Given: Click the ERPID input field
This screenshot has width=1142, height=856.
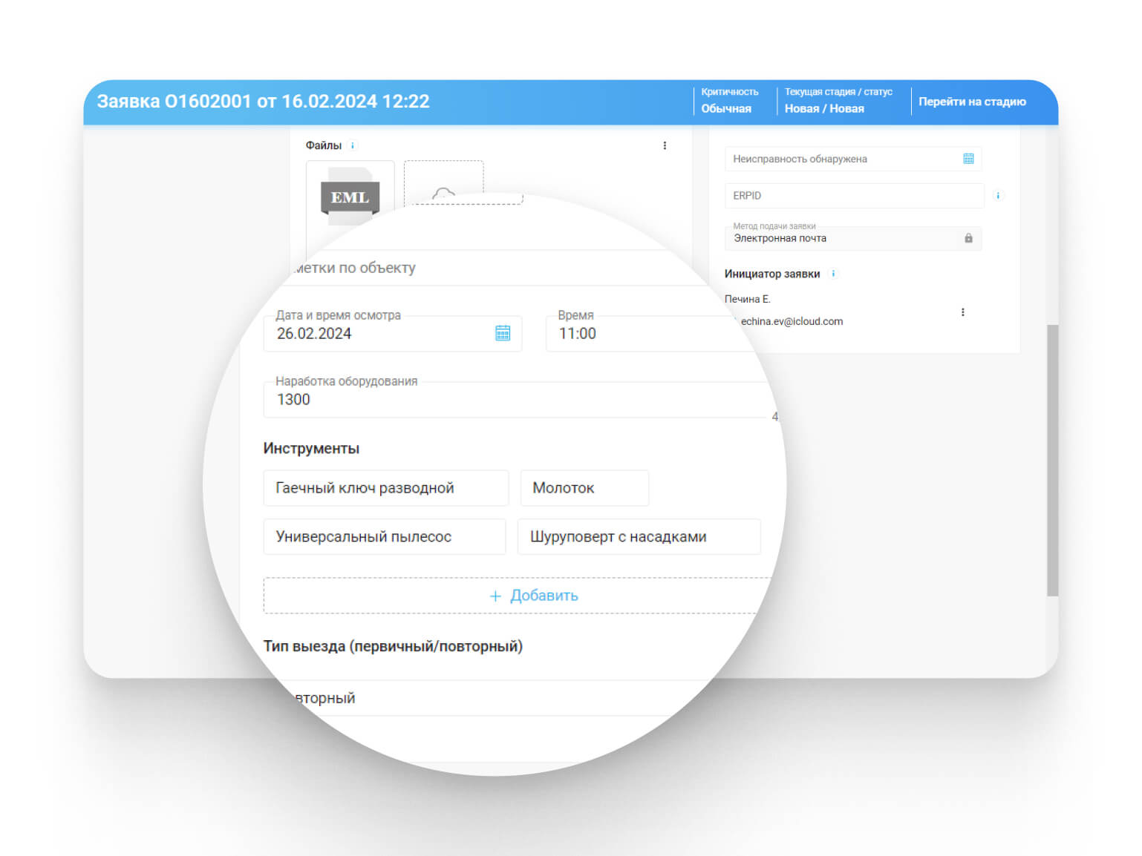Looking at the screenshot, I should (854, 196).
